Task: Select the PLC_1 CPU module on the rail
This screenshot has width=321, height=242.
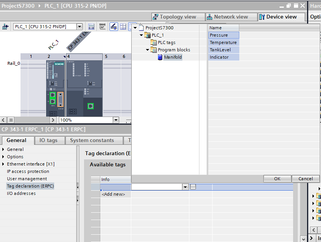Action: click(x=55, y=88)
